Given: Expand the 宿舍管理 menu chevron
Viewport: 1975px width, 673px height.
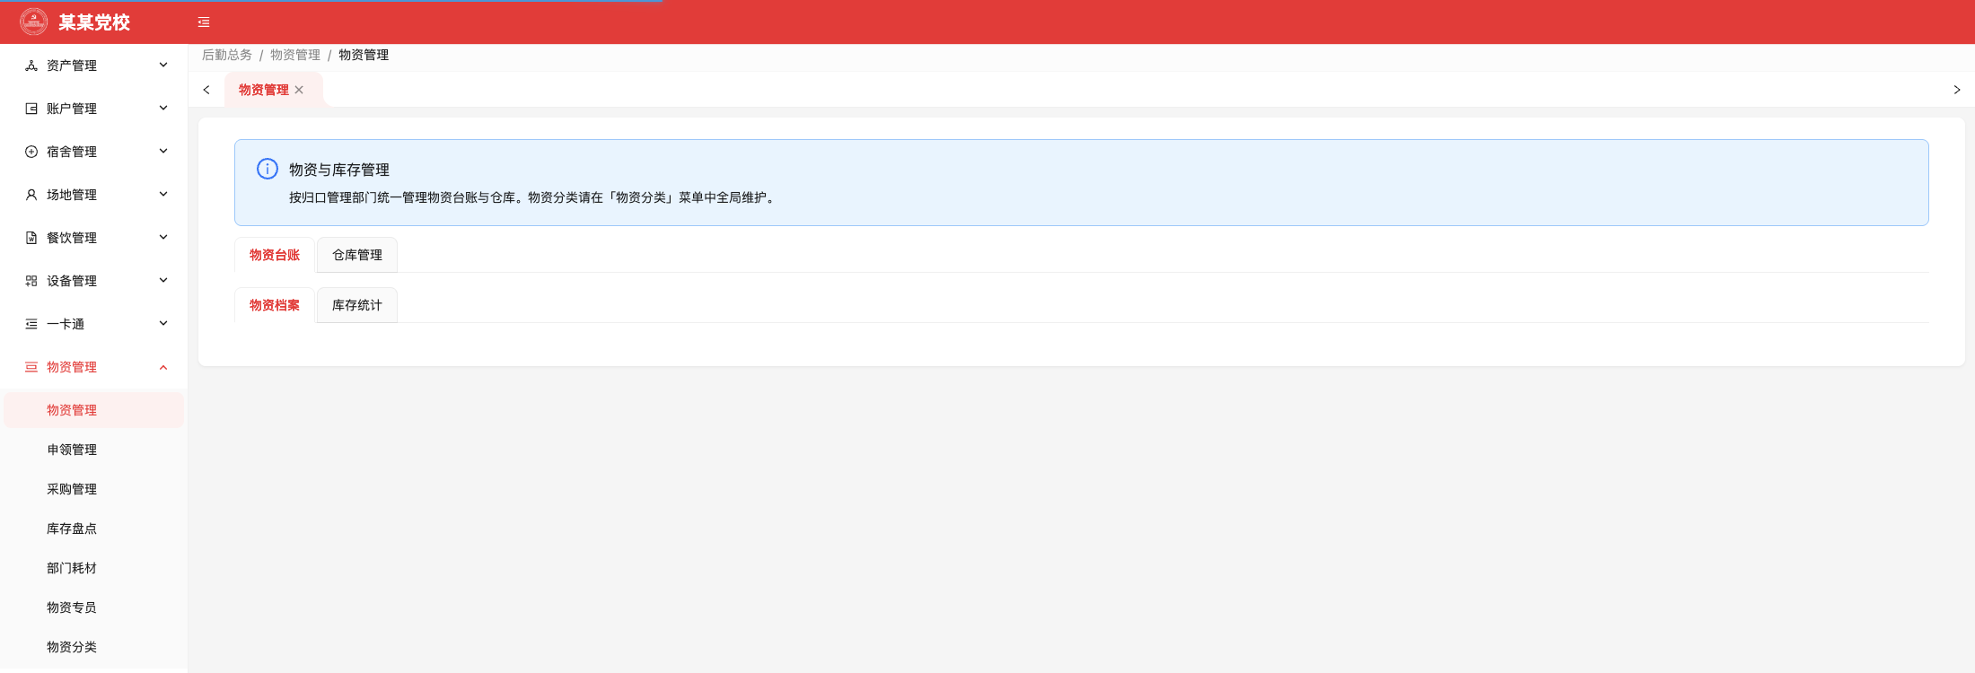Looking at the screenshot, I should (x=163, y=151).
